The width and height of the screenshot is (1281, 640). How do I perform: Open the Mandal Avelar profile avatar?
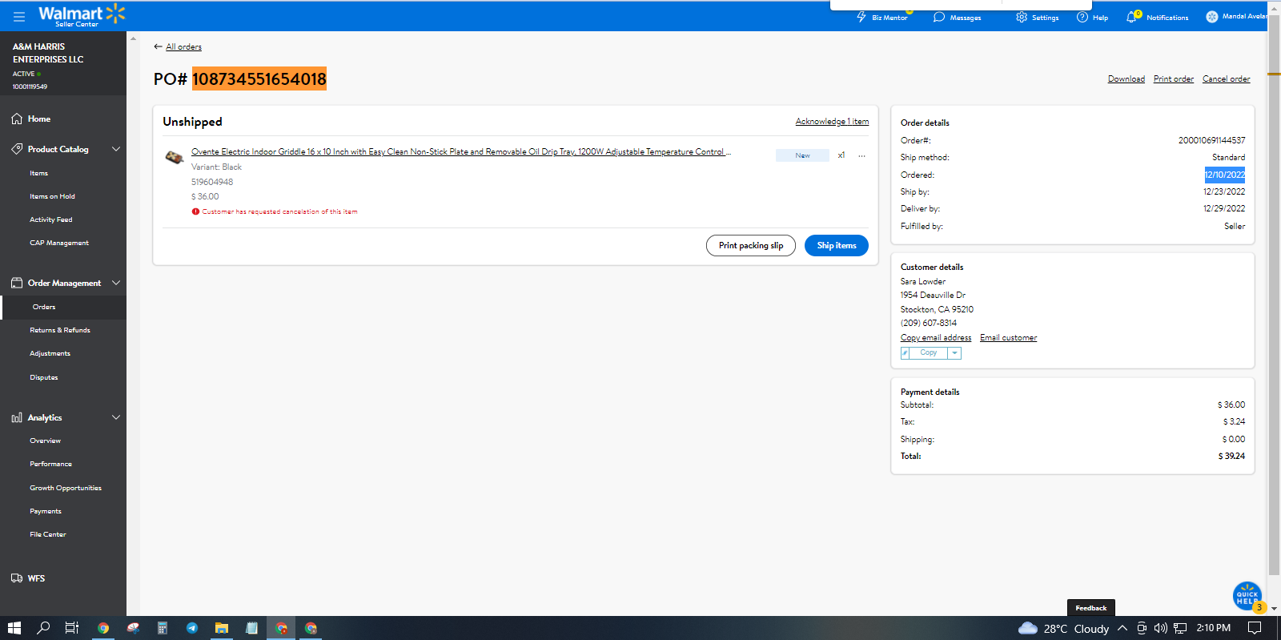pyautogui.click(x=1212, y=17)
